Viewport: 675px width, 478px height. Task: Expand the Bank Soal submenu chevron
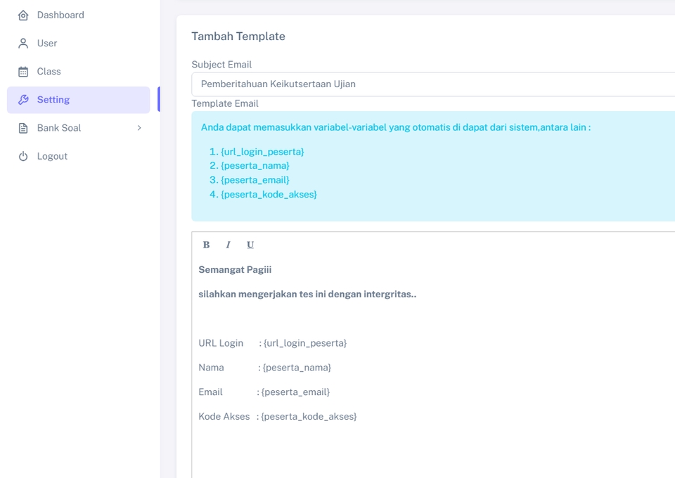139,127
